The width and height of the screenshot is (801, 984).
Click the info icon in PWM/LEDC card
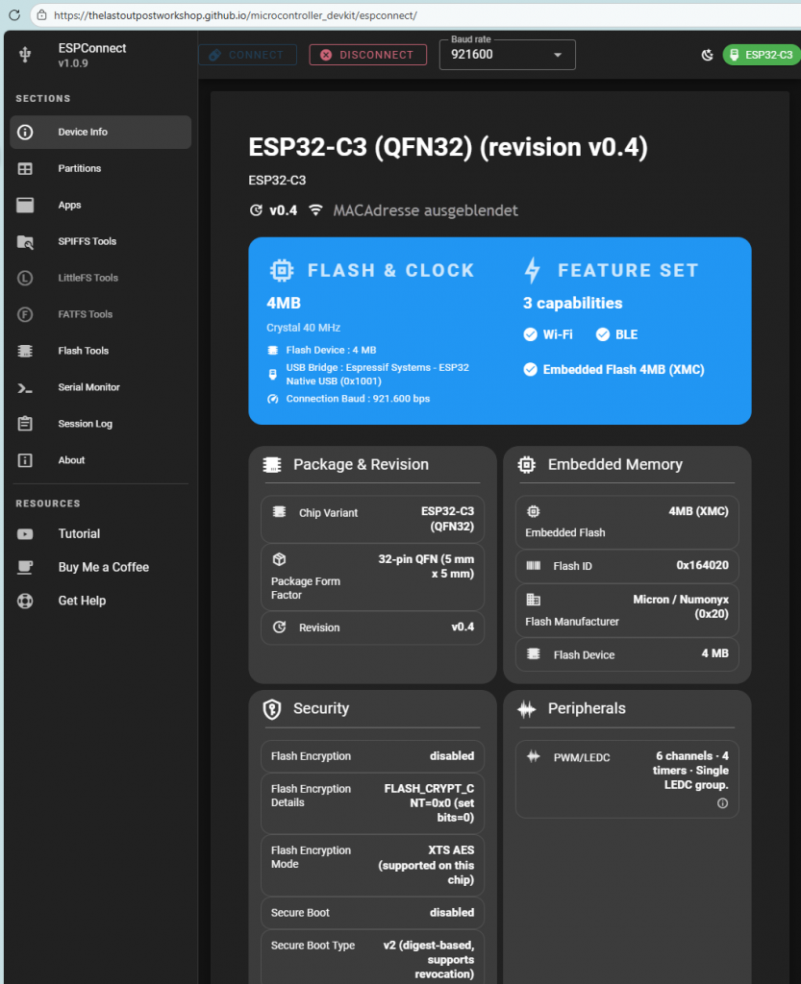(x=722, y=803)
